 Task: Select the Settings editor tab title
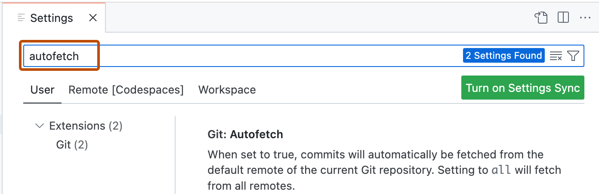[x=52, y=18]
